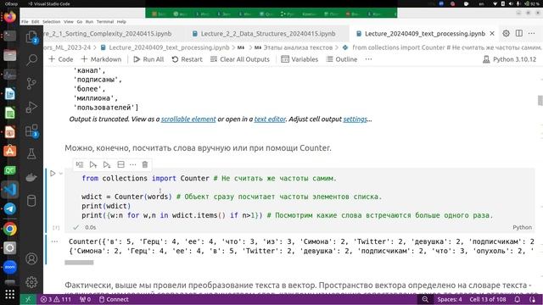Change Spaces: 4 indentation setting
The width and height of the screenshot is (543, 305).
click(450, 299)
